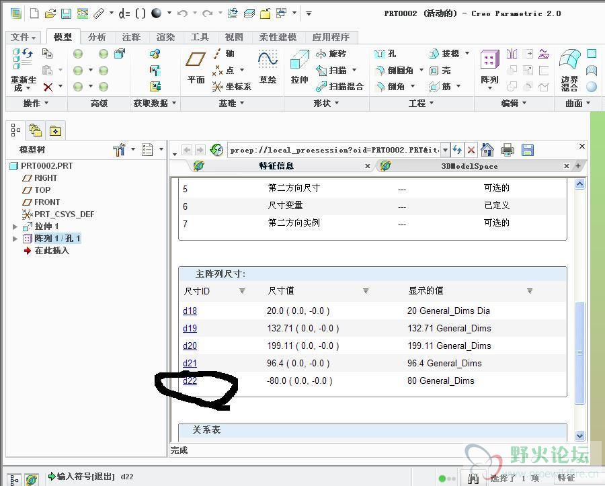Expand the 拉伸 1 tree node
Viewport: 605px width, 486px height.
tap(15, 227)
